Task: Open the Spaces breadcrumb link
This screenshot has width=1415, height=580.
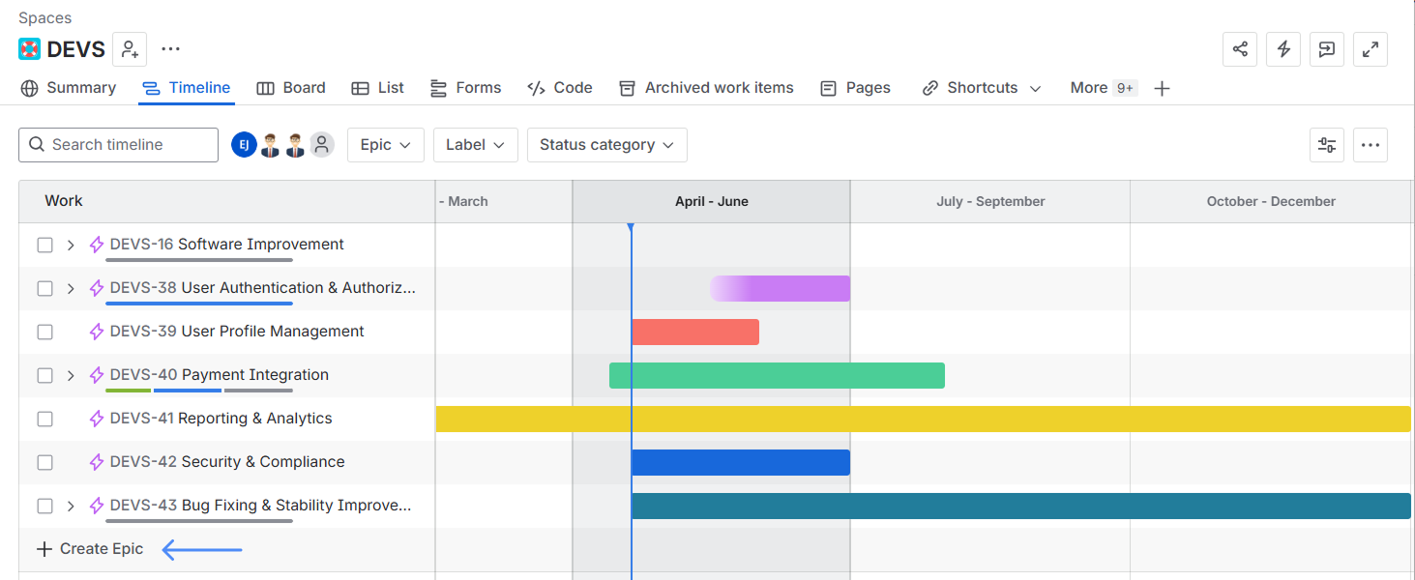Action: (x=44, y=17)
